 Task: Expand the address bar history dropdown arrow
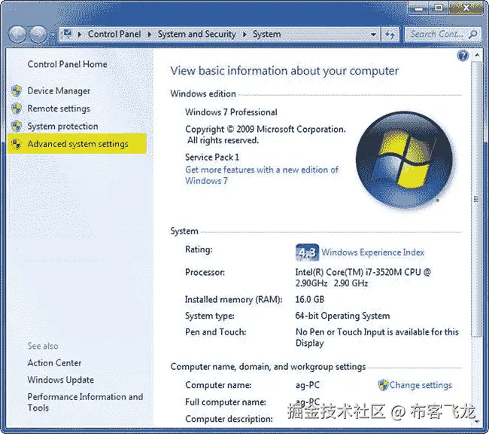(x=373, y=35)
